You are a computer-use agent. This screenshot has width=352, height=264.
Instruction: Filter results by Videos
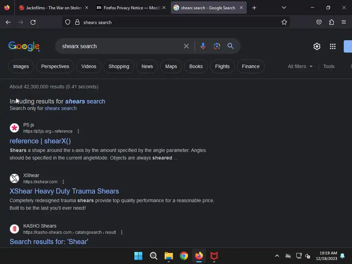coord(89,66)
